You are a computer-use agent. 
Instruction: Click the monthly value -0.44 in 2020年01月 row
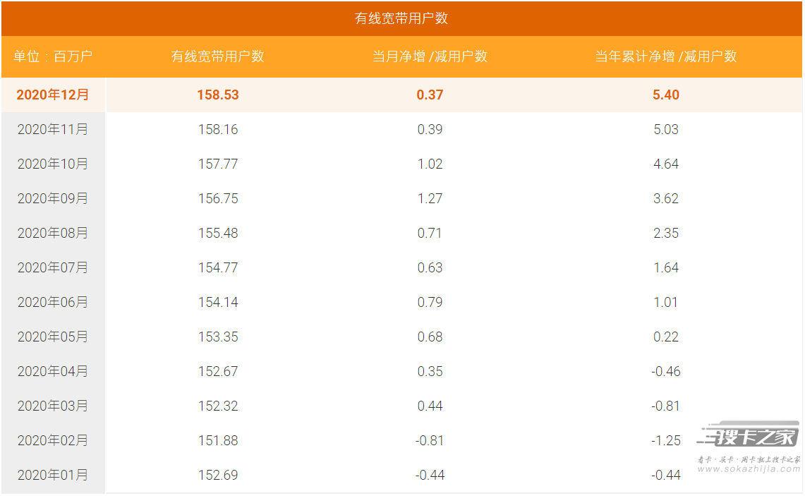430,475
